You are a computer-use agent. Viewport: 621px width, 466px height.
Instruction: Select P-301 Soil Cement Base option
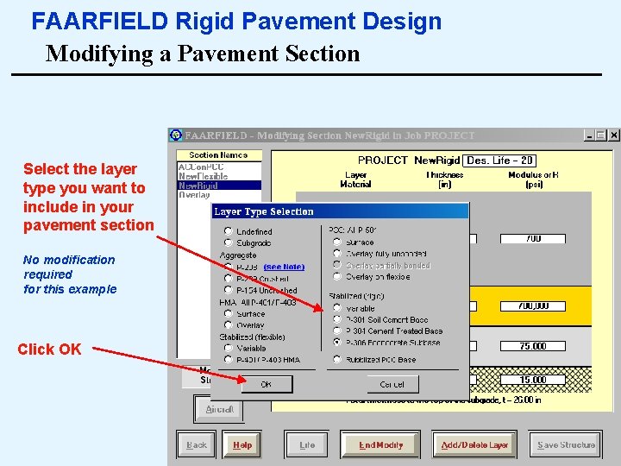337,319
